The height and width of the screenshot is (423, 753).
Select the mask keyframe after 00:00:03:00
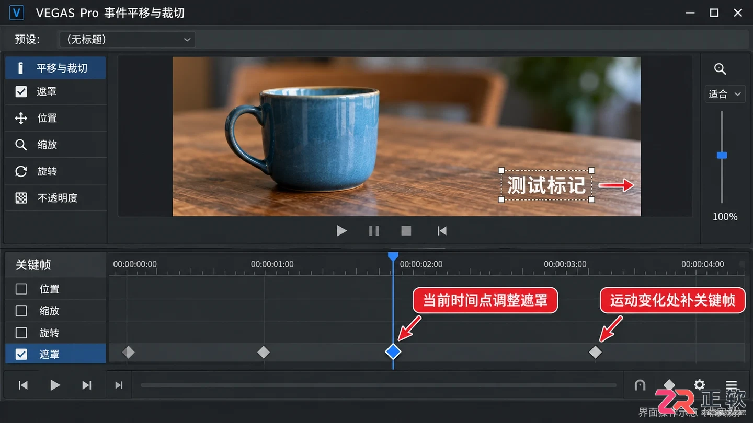(x=595, y=352)
